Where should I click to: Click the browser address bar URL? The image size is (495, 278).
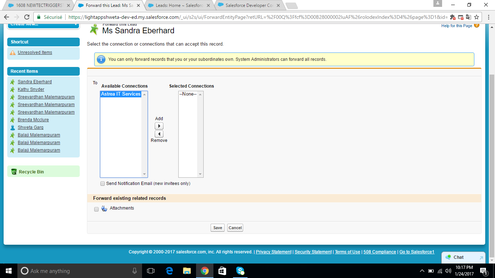click(x=258, y=17)
